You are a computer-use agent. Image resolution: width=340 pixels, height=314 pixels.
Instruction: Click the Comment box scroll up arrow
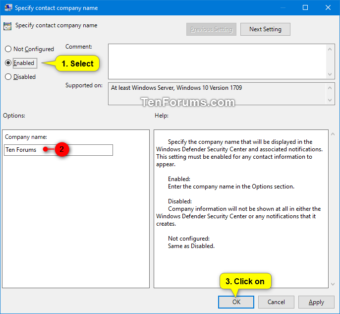point(330,49)
